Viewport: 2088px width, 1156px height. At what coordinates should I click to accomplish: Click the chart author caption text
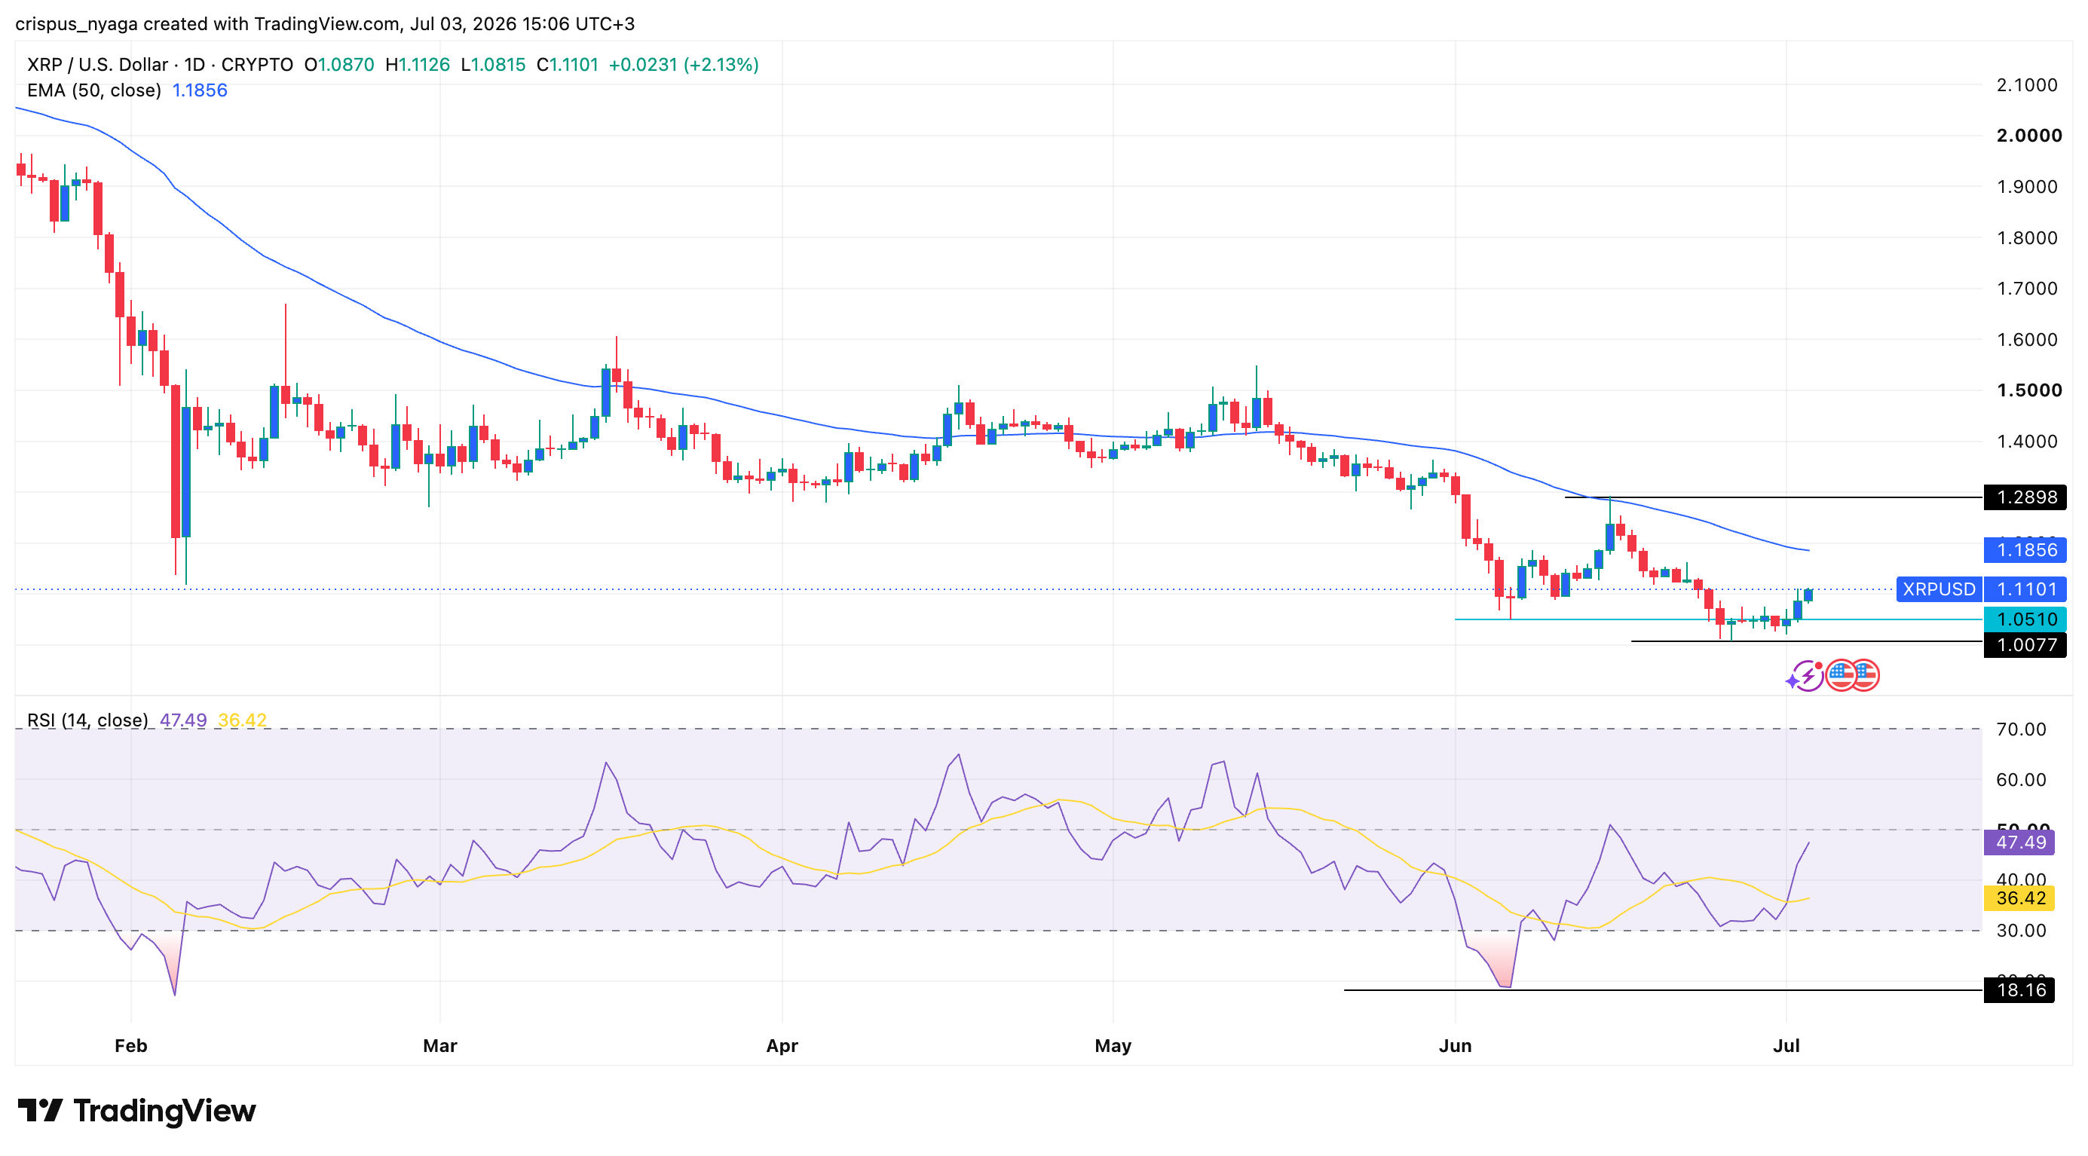click(325, 23)
